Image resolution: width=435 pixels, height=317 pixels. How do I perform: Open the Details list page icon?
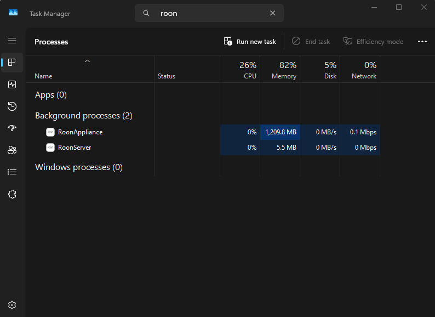(x=12, y=172)
